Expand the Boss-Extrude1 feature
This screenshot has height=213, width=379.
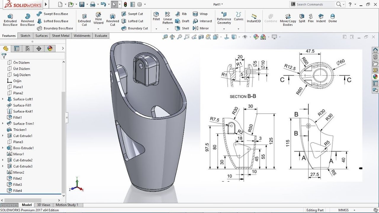pyautogui.click(x=3, y=148)
